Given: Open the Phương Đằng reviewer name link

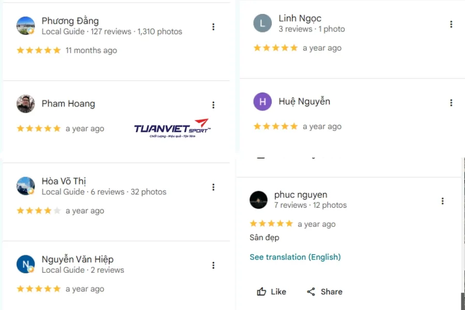Looking at the screenshot, I should point(70,21).
